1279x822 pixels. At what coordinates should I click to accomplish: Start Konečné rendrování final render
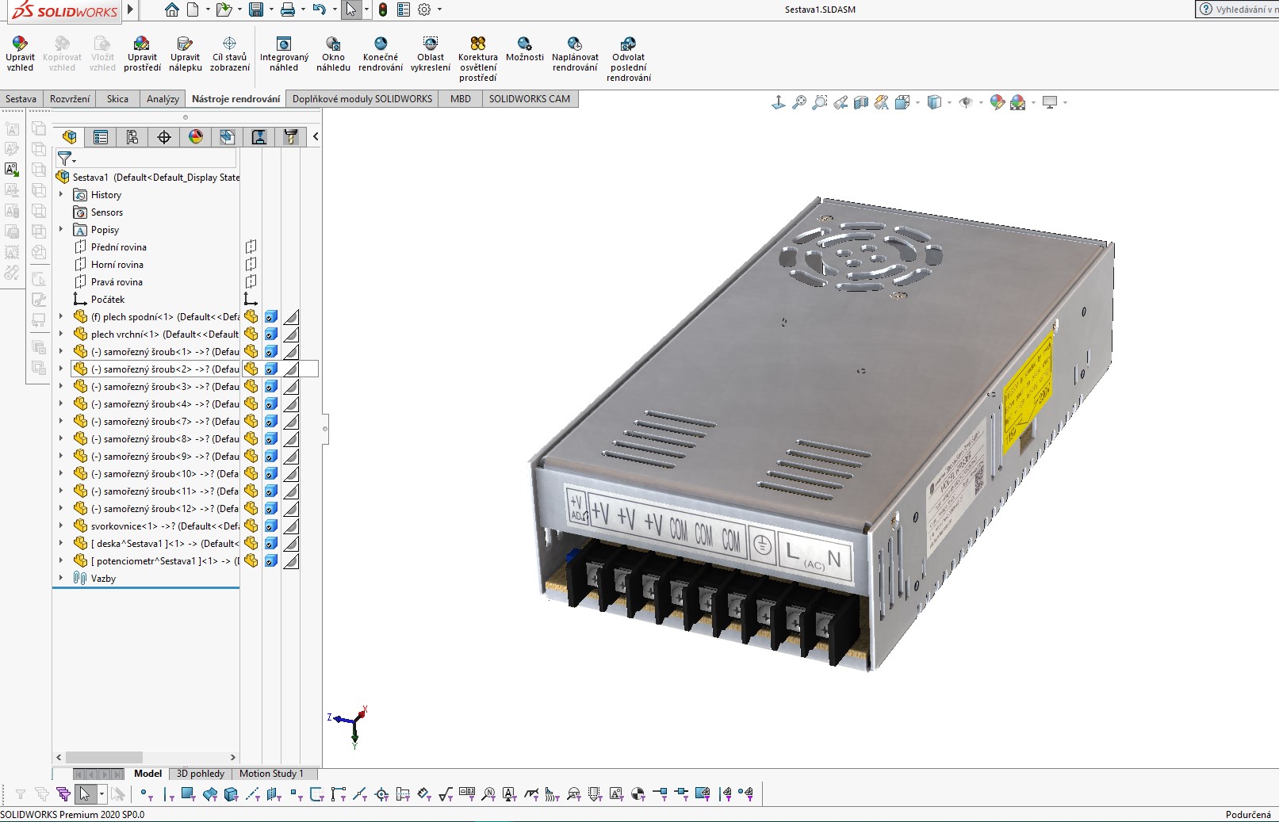381,44
